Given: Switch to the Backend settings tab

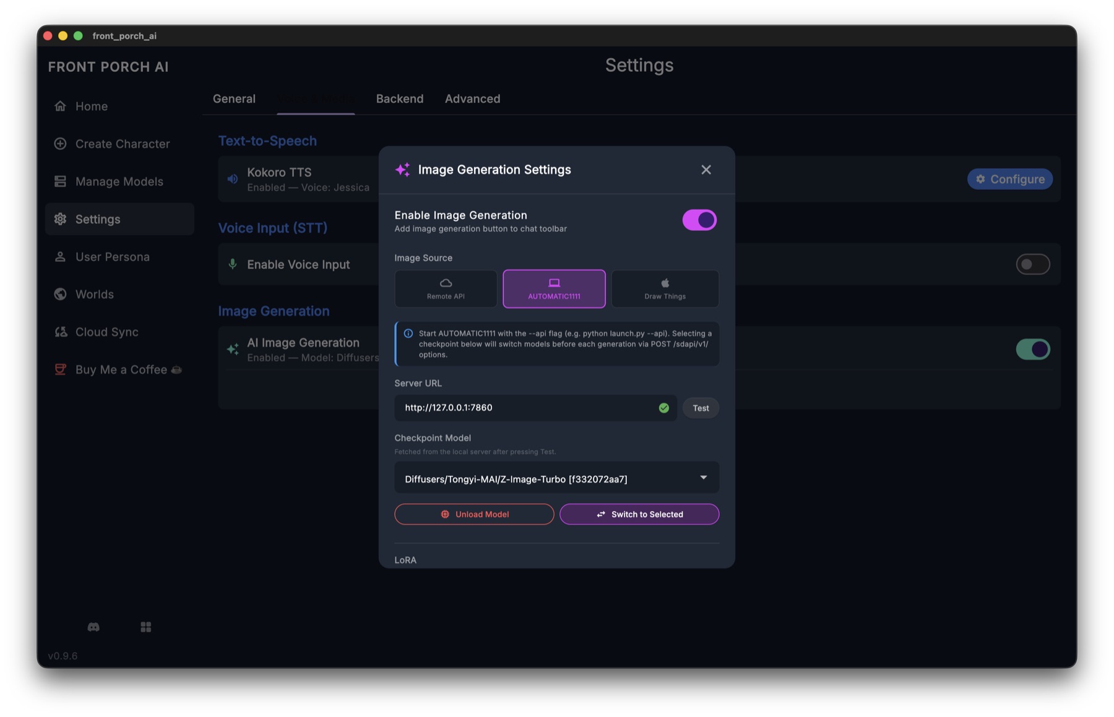Looking at the screenshot, I should [400, 99].
